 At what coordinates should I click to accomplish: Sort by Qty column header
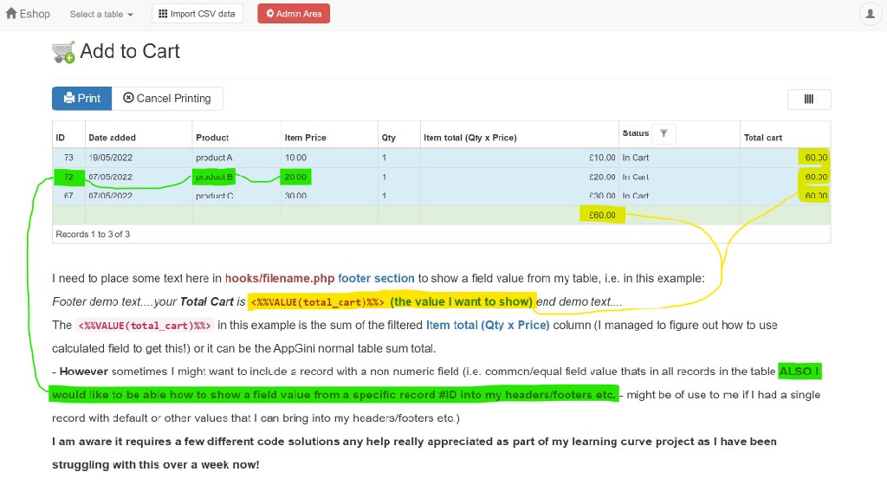389,138
